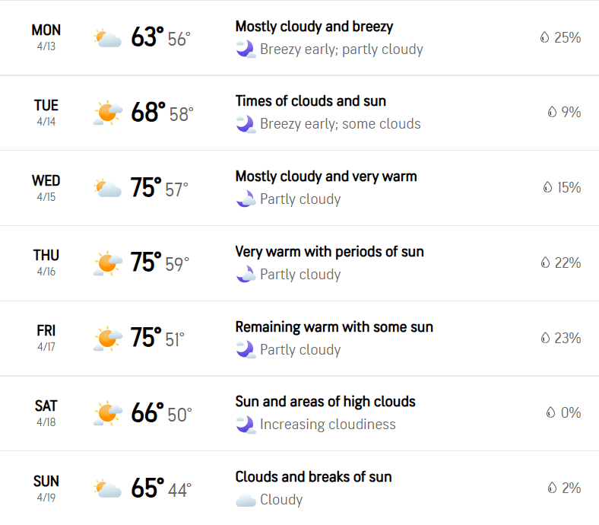
Task: Click the Saturday night moon icon
Action: (246, 425)
